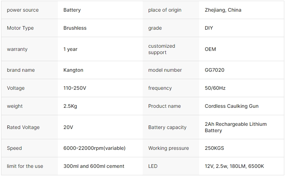This screenshot has width=285, height=176.
Task: Select the '50/60Hz' frequency value
Action: point(215,88)
